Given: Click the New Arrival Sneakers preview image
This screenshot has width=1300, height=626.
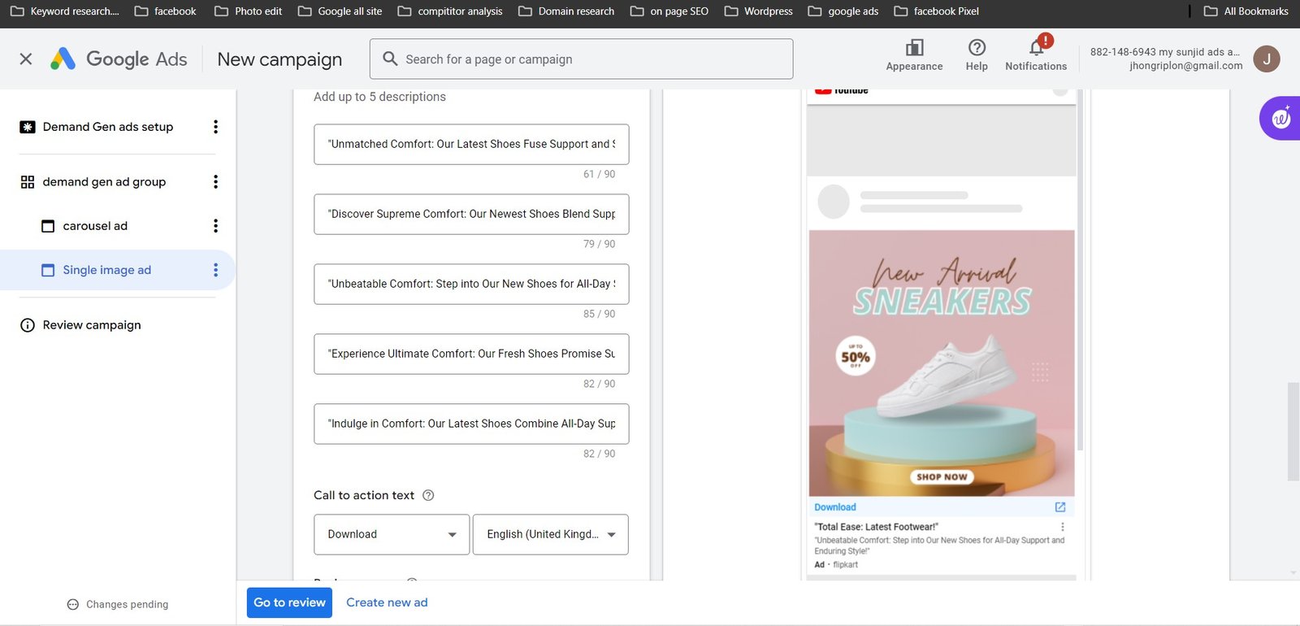Looking at the screenshot, I should tap(942, 363).
